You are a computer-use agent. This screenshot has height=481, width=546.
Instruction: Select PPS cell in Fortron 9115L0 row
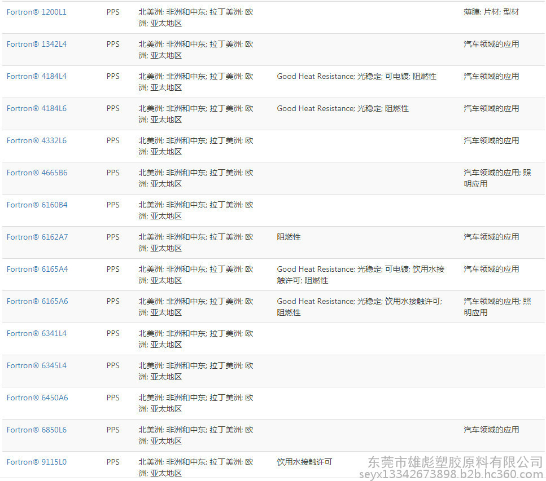(113, 462)
